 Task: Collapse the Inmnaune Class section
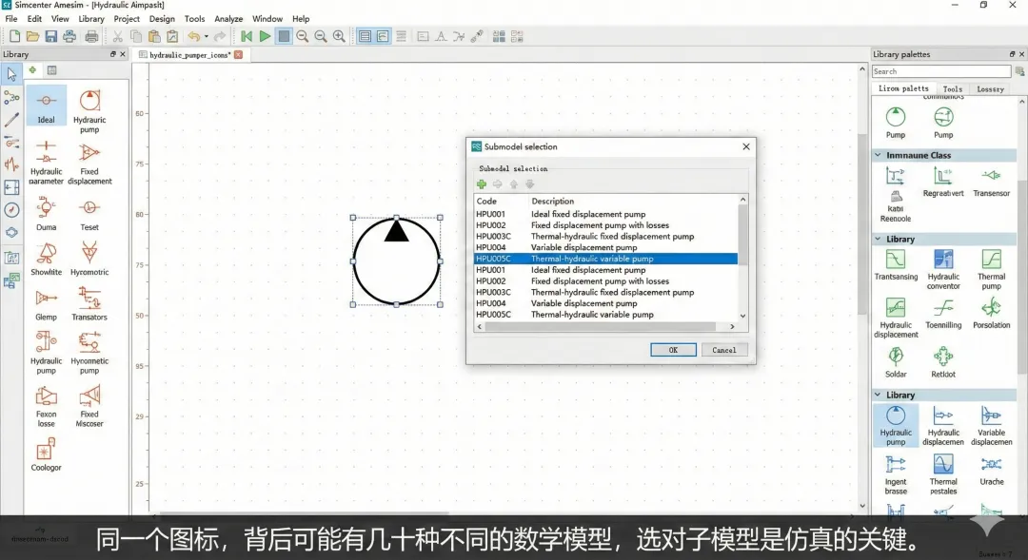coord(878,155)
